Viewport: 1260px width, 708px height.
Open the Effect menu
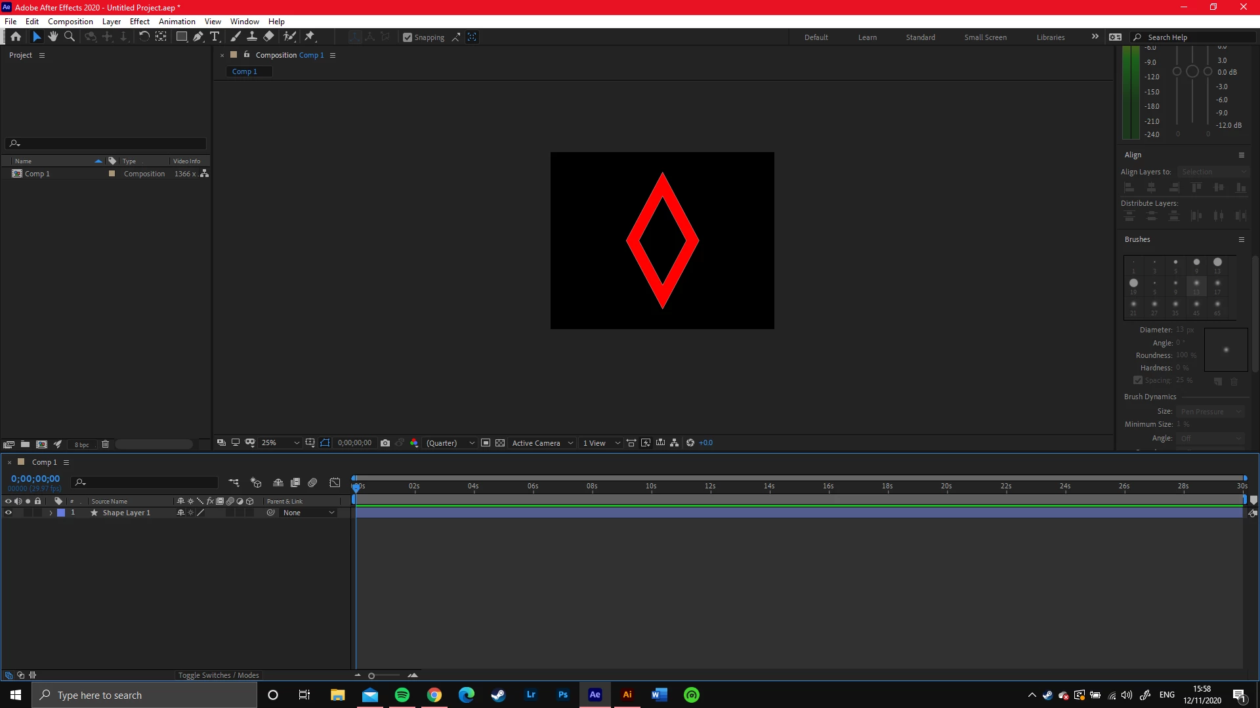139,22
